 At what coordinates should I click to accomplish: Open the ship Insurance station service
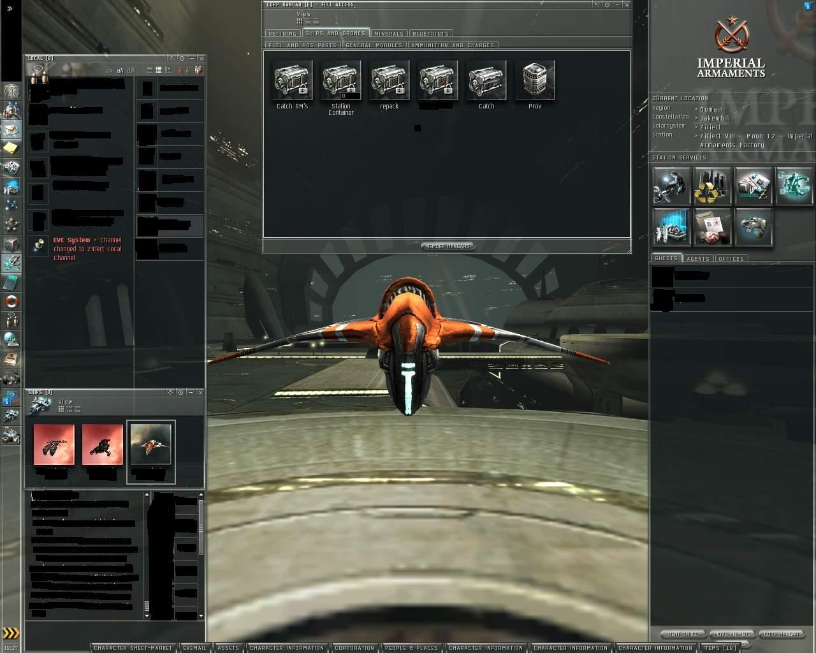coord(753,226)
